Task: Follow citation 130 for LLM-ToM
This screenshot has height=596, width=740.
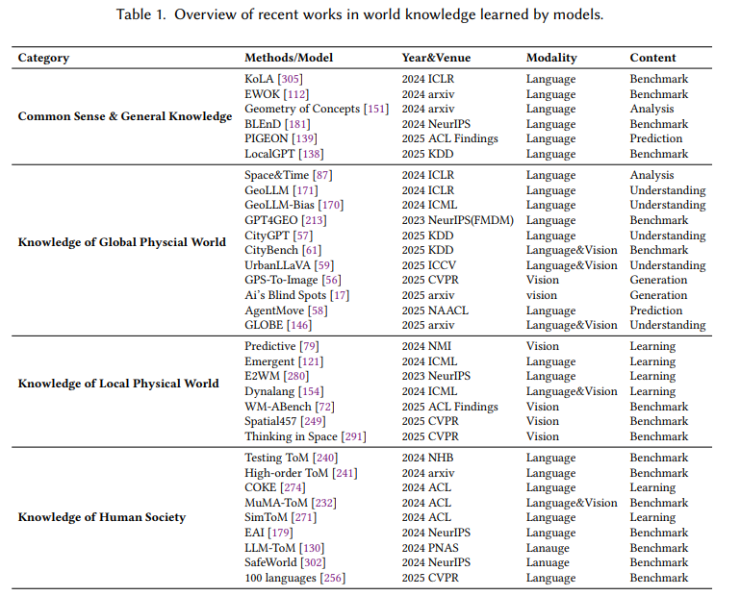Action: 312,548
